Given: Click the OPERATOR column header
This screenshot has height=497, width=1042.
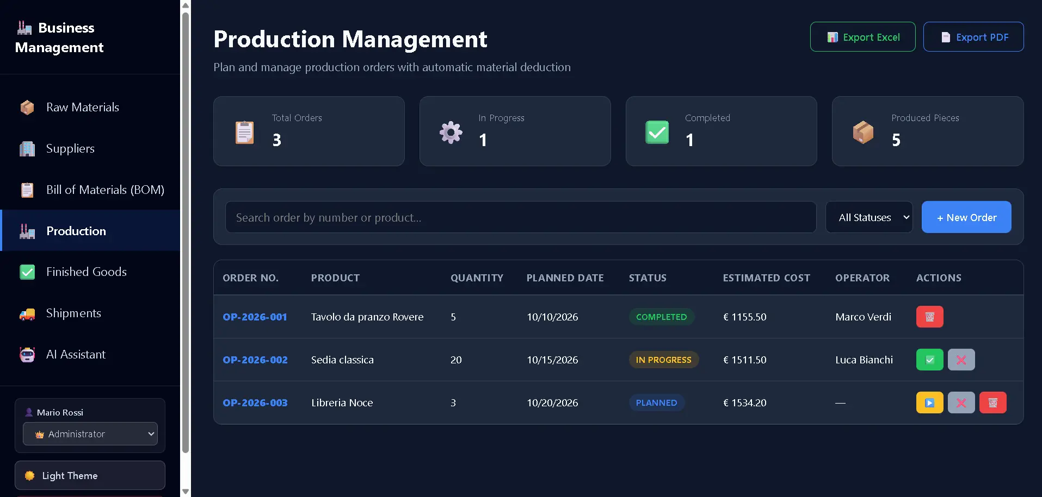Looking at the screenshot, I should [862, 278].
